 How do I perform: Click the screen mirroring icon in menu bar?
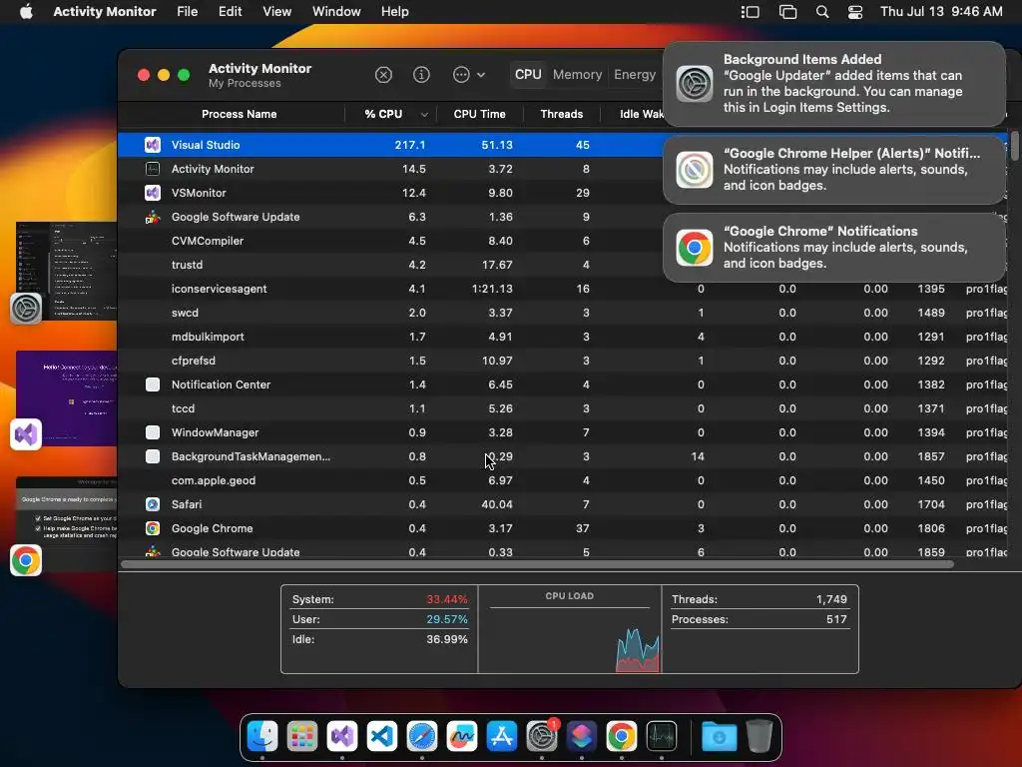click(787, 12)
